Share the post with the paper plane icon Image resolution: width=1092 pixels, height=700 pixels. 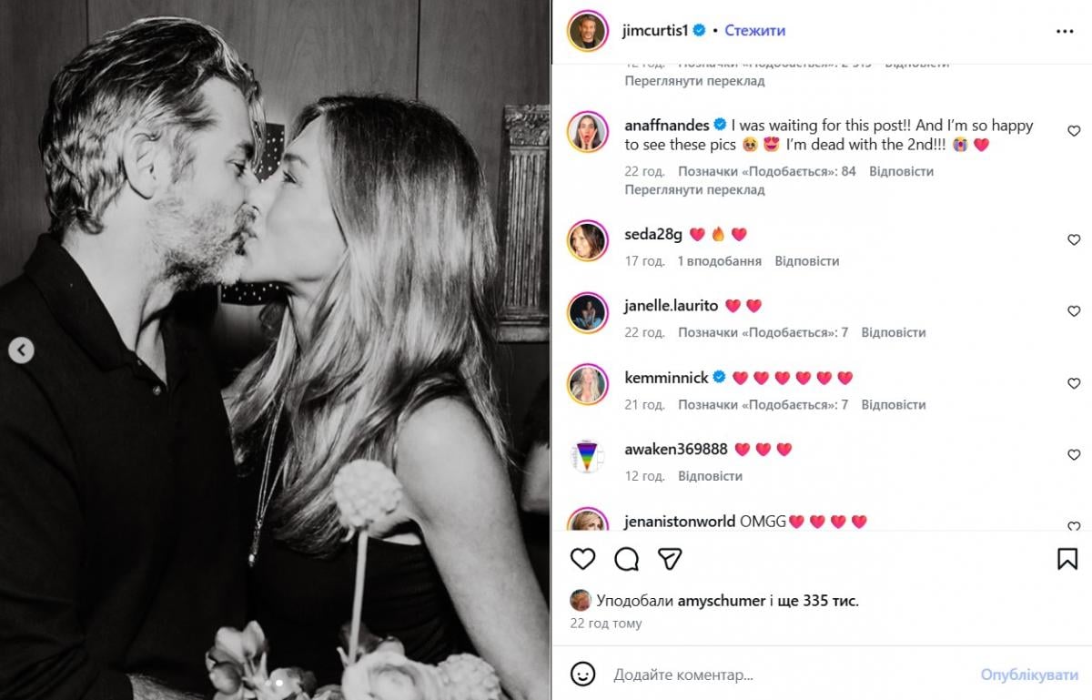[x=670, y=558]
